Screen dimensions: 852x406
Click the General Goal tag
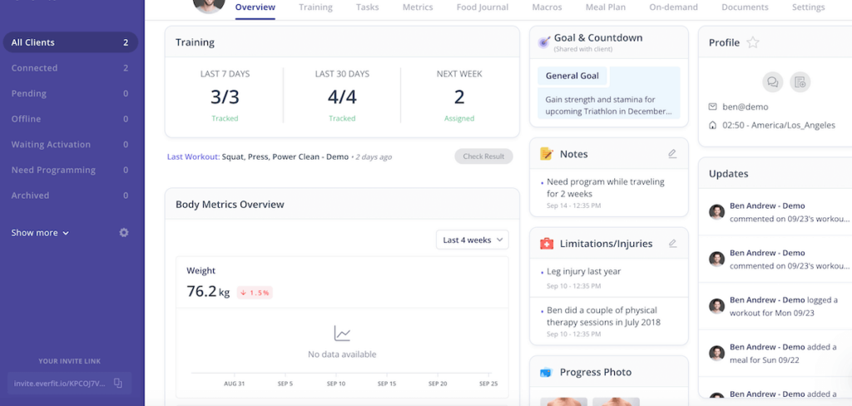(572, 76)
